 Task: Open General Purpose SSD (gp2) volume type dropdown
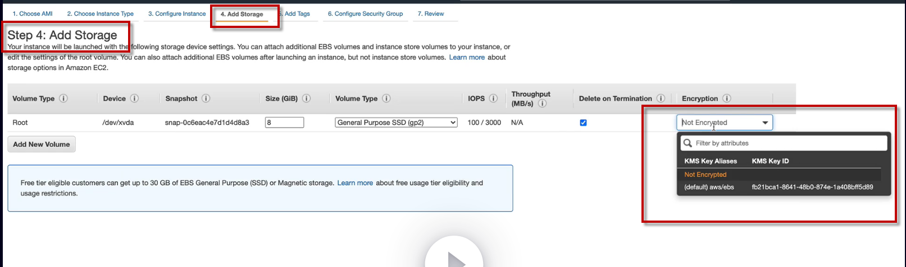click(397, 123)
